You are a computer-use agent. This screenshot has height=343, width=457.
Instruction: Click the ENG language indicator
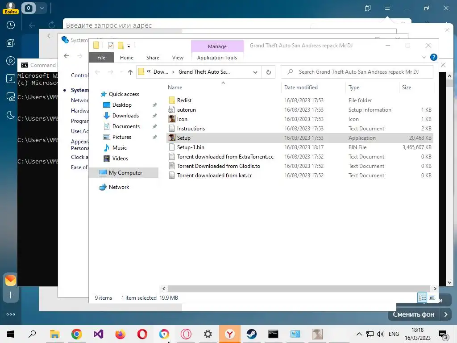tap(394, 334)
